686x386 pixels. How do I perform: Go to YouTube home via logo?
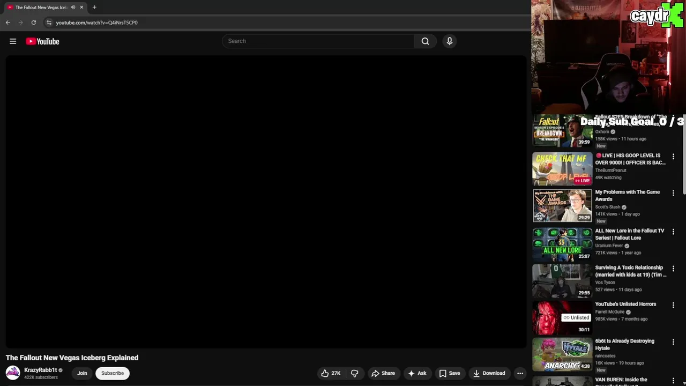point(42,41)
